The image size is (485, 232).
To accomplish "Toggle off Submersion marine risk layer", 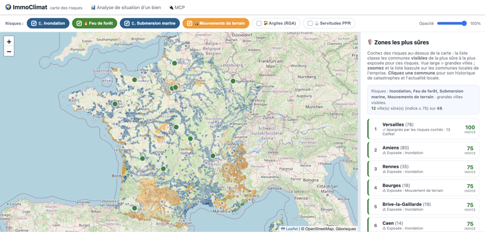I will (x=127, y=23).
